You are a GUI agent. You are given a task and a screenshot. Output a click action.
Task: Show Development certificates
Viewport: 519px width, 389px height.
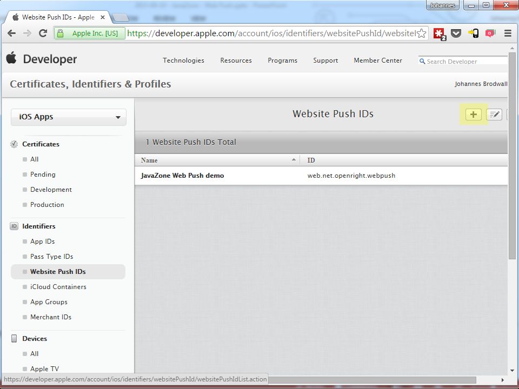coord(51,190)
